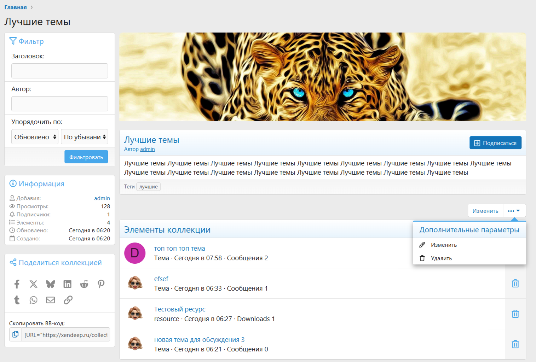Share collection on Facebook
This screenshot has width=536, height=362.
tap(17, 284)
